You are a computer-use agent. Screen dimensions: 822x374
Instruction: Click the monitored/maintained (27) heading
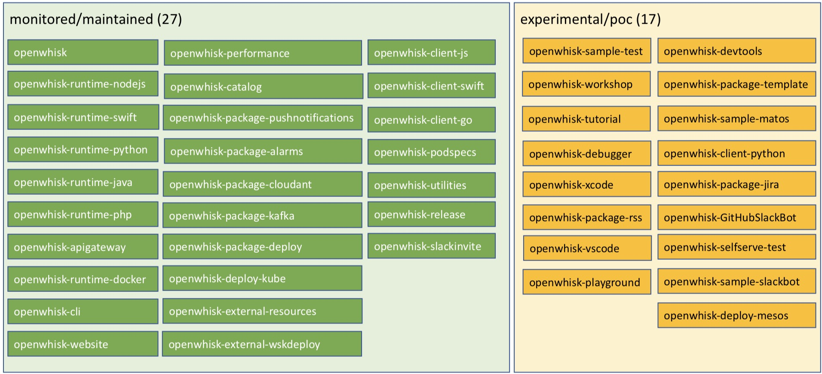96,19
